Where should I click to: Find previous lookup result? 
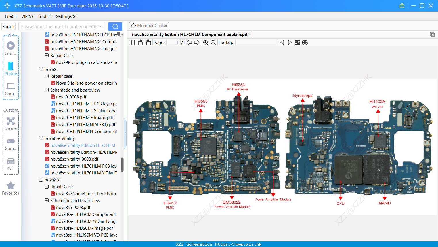pos(282,43)
